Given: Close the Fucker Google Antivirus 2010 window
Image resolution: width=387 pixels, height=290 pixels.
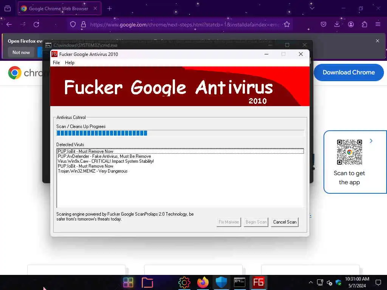Looking at the screenshot, I should (300, 54).
